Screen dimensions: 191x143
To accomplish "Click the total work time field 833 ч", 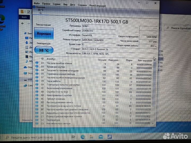I will 148,46.
